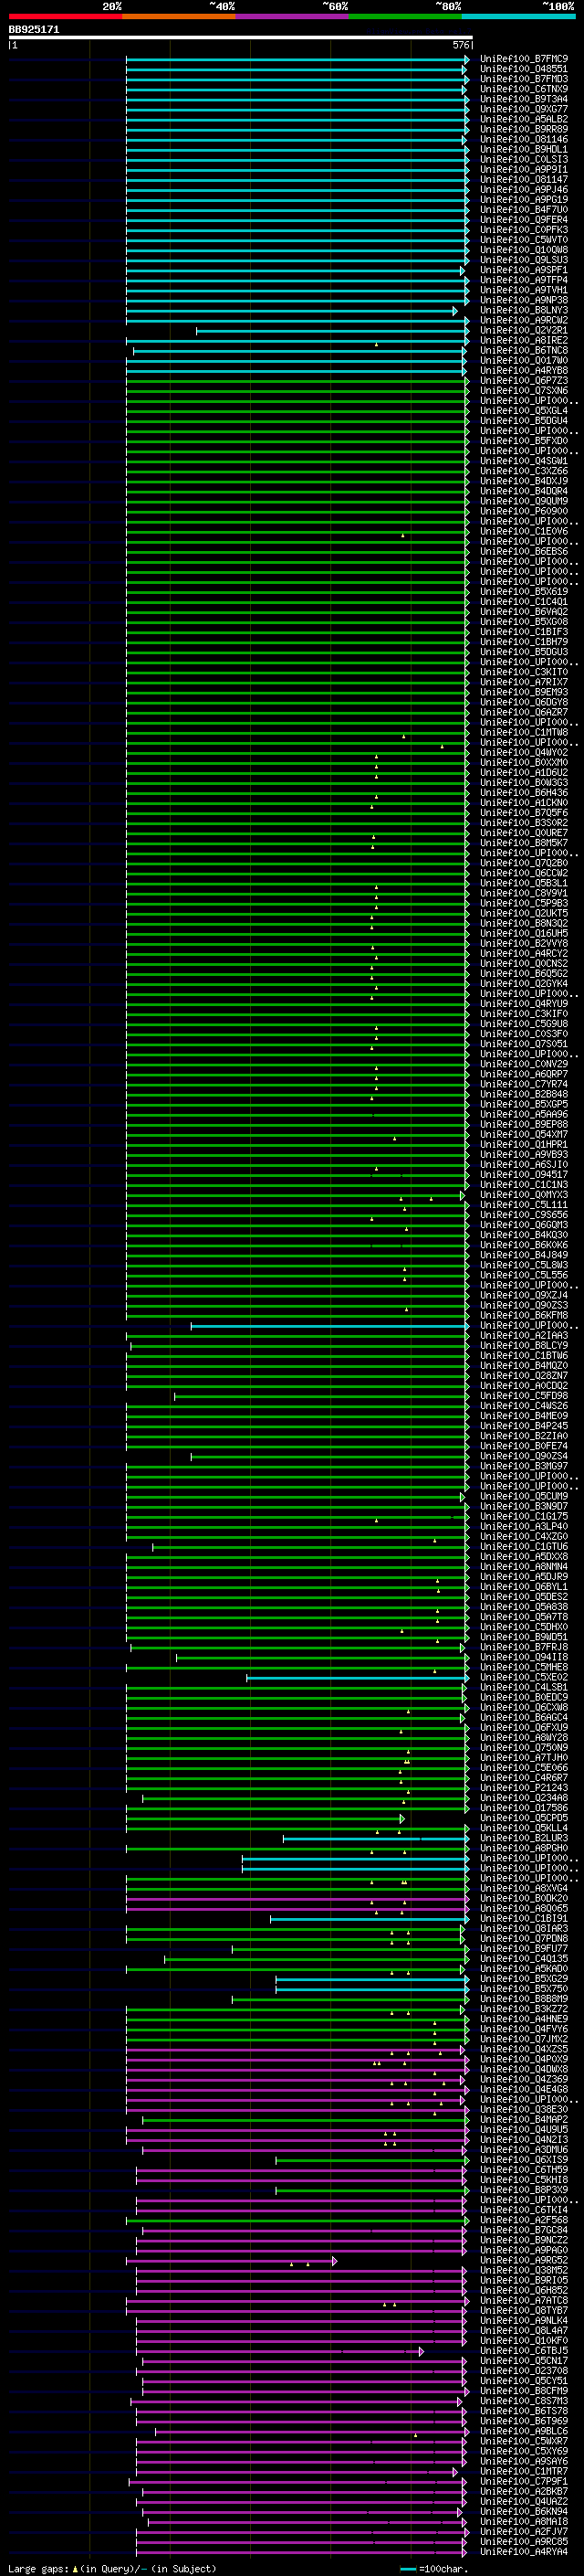Click the red 20% legend segment
Screen dimensions: 584x2576
pyautogui.click(x=65, y=16)
